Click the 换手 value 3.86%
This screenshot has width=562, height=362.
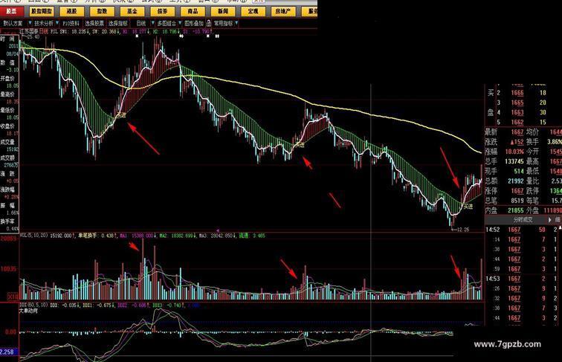[555, 142]
